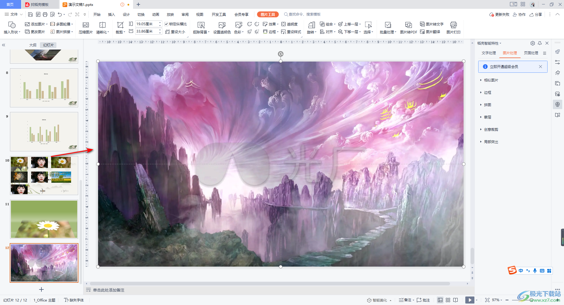Open the File (文件) menu
Screen dimensions: 564x305
[14, 14]
